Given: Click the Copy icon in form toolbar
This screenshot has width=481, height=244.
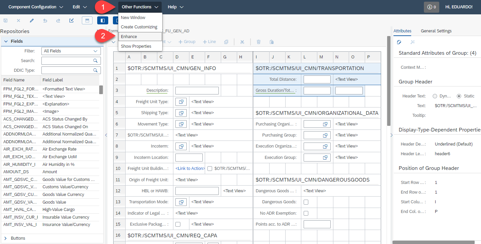Looking at the screenshot, I should click(226, 42).
